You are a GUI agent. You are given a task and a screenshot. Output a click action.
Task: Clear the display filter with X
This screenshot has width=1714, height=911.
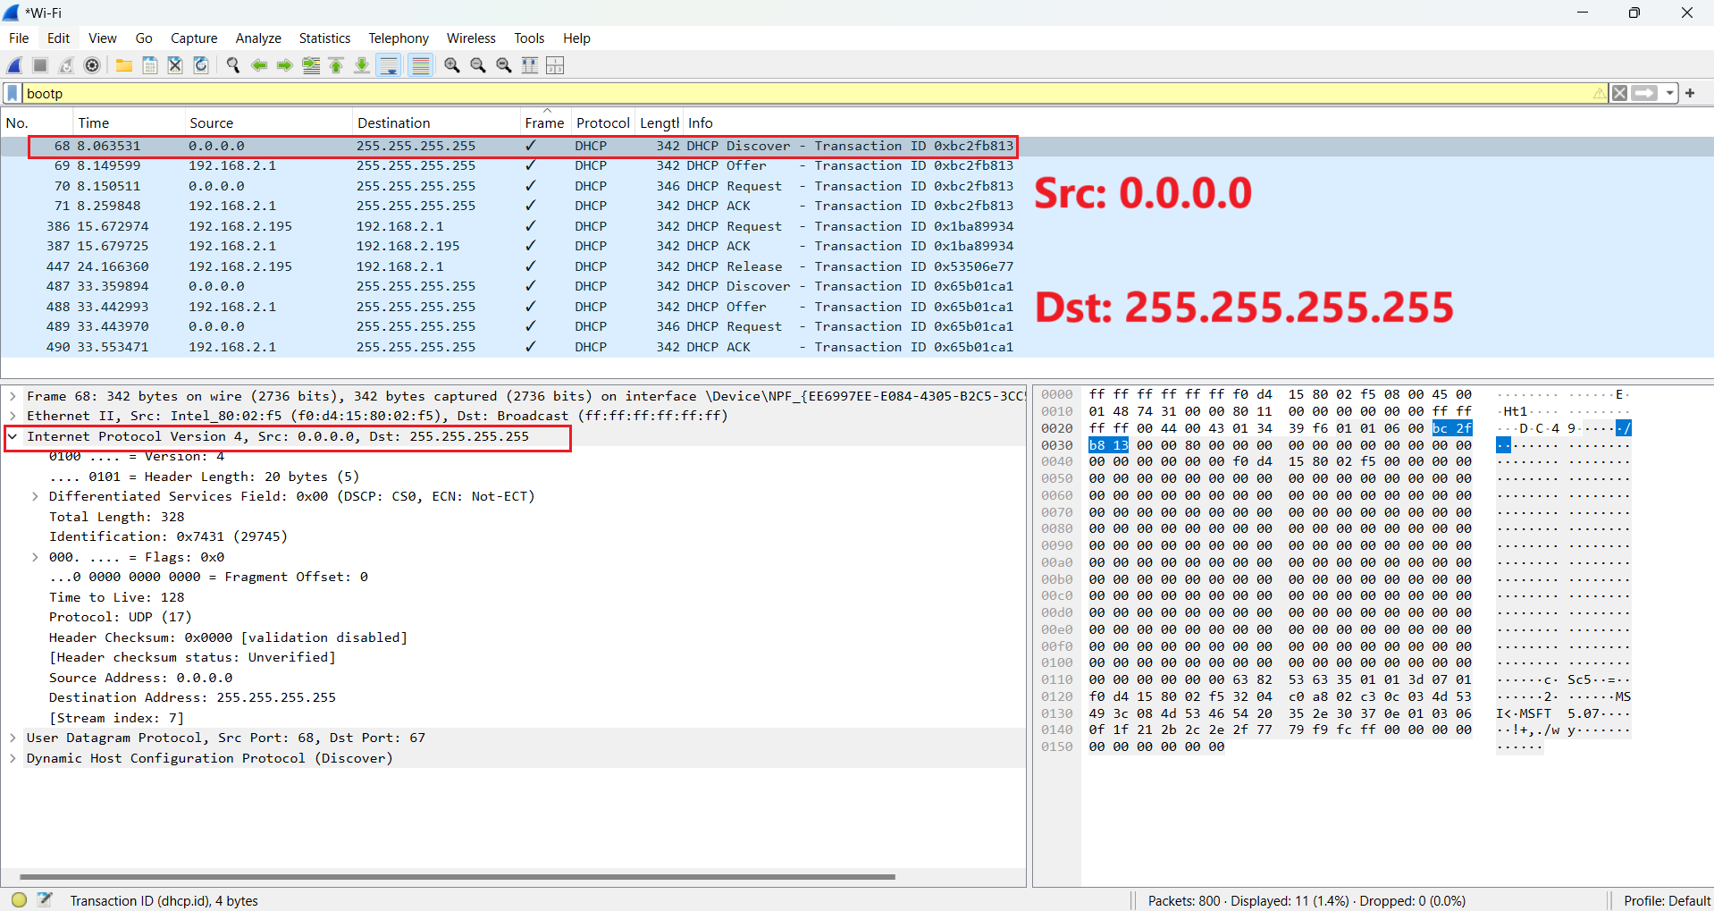[x=1619, y=93]
